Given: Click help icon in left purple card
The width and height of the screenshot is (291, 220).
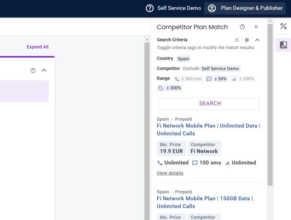Looking at the screenshot, I should (x=33, y=70).
